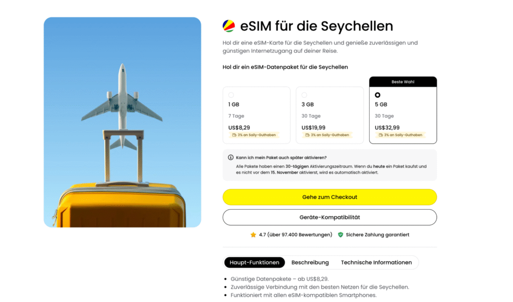Expand the activation info box question

pyautogui.click(x=281, y=157)
